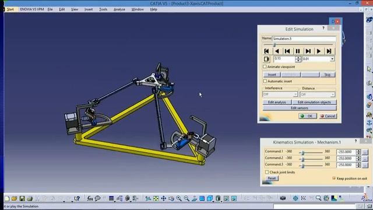The image size is (373, 210).
Task: Toggle the simulation loop mode button
Action: [x=266, y=59]
